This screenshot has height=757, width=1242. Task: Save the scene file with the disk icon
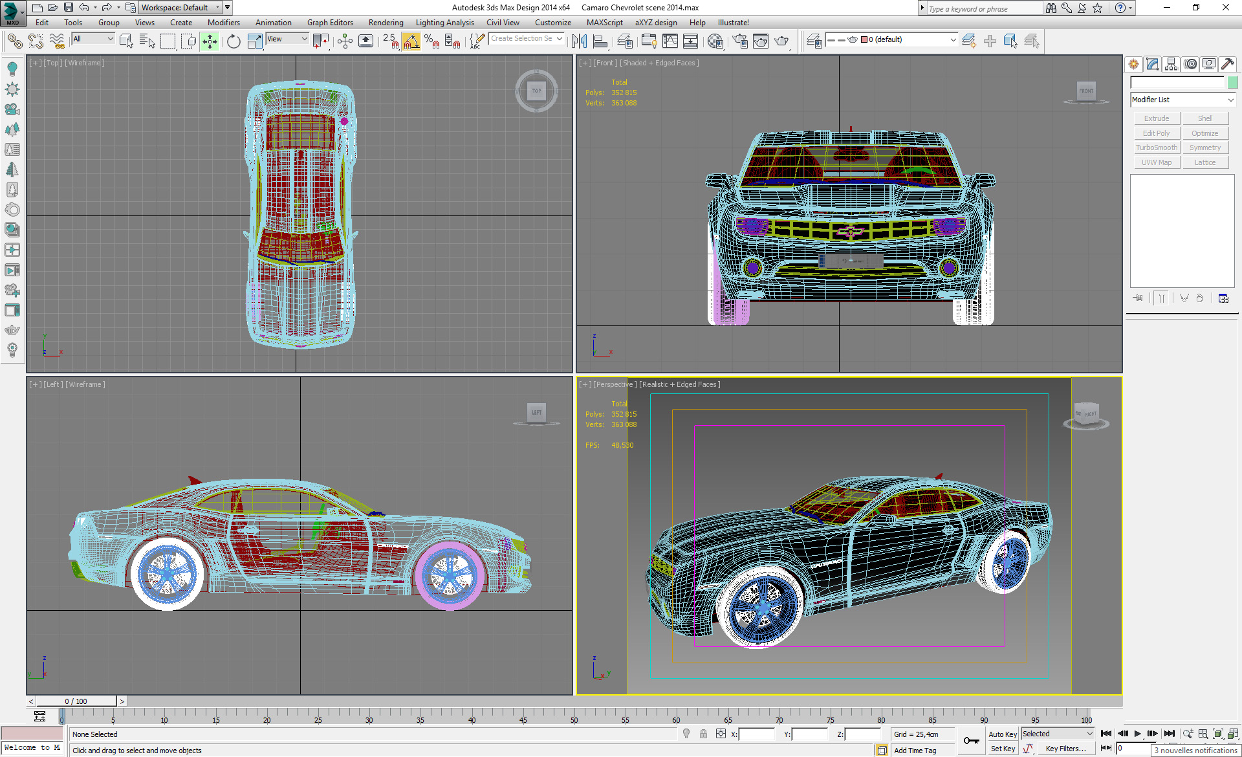(69, 8)
